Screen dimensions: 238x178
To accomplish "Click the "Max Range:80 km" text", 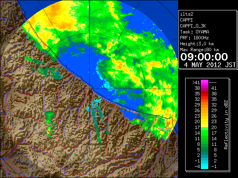I will (x=199, y=50).
